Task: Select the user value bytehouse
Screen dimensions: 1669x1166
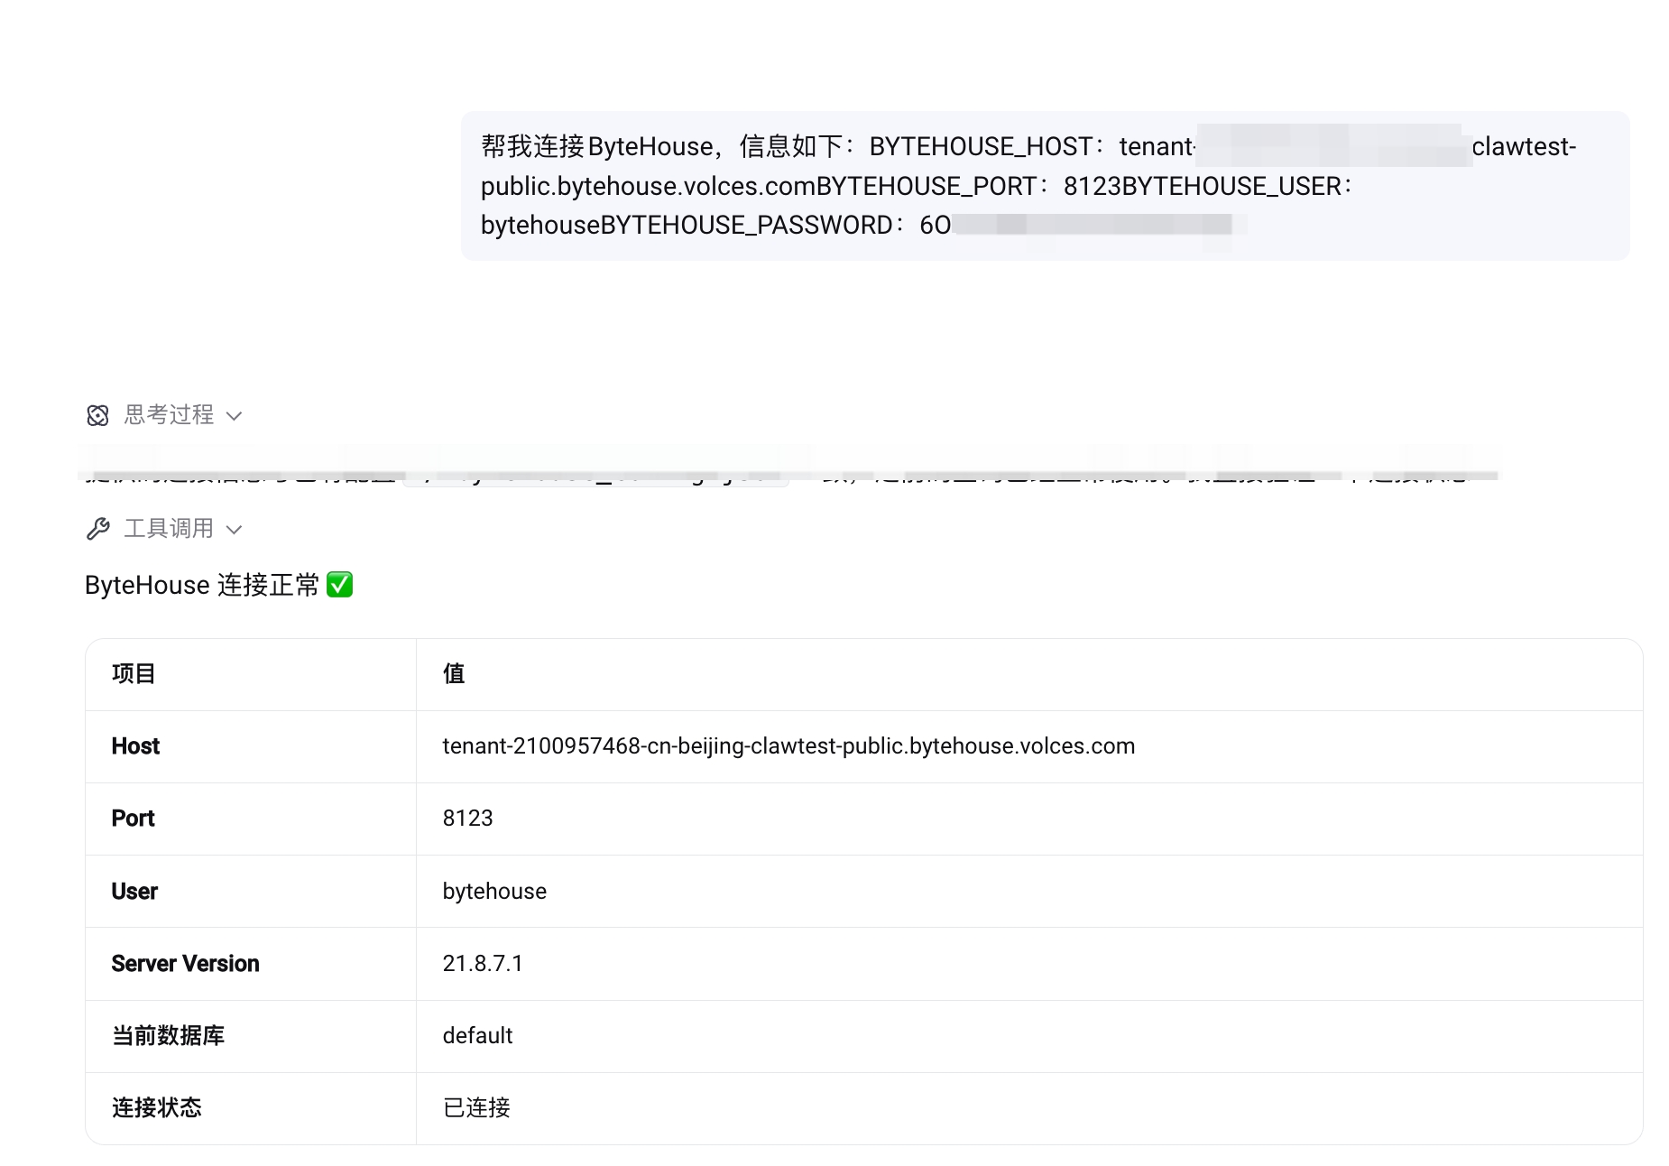Action: click(494, 892)
